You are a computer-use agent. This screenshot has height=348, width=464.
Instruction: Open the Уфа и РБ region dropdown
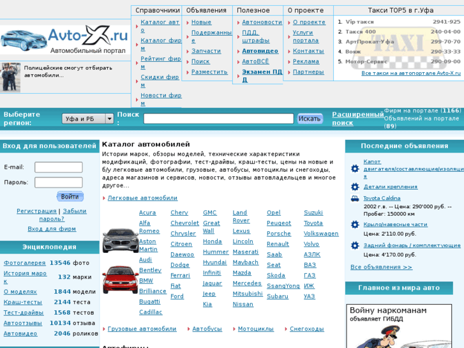[x=88, y=119]
